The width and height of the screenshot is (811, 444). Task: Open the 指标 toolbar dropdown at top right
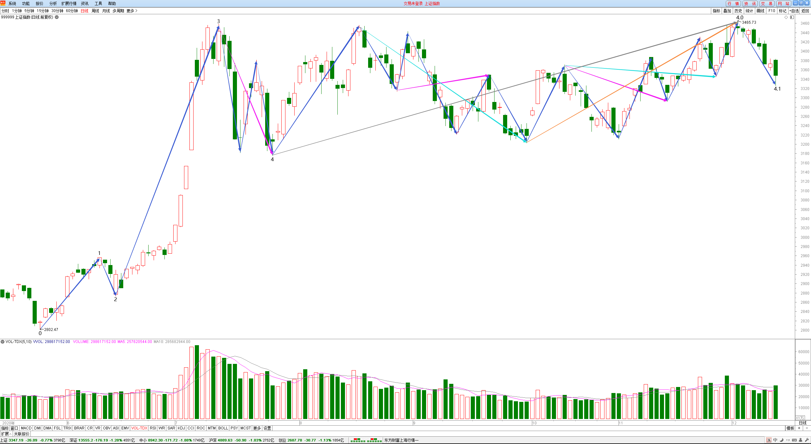716,11
